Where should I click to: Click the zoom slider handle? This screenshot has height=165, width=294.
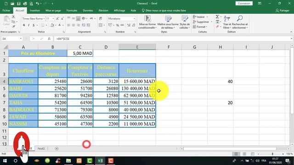coord(272,154)
